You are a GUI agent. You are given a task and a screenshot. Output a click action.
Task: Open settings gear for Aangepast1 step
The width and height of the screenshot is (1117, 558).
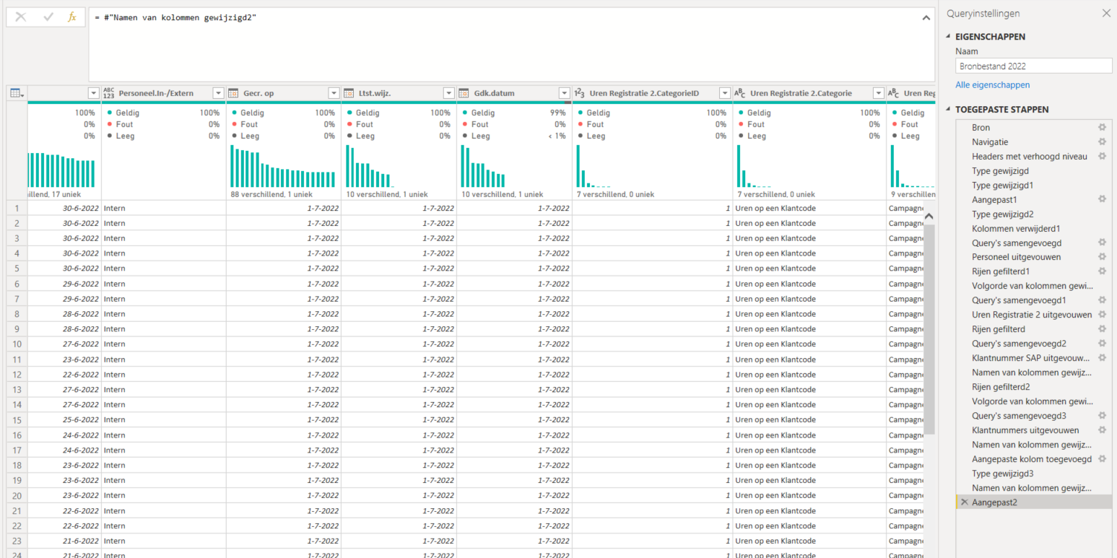(x=1102, y=199)
